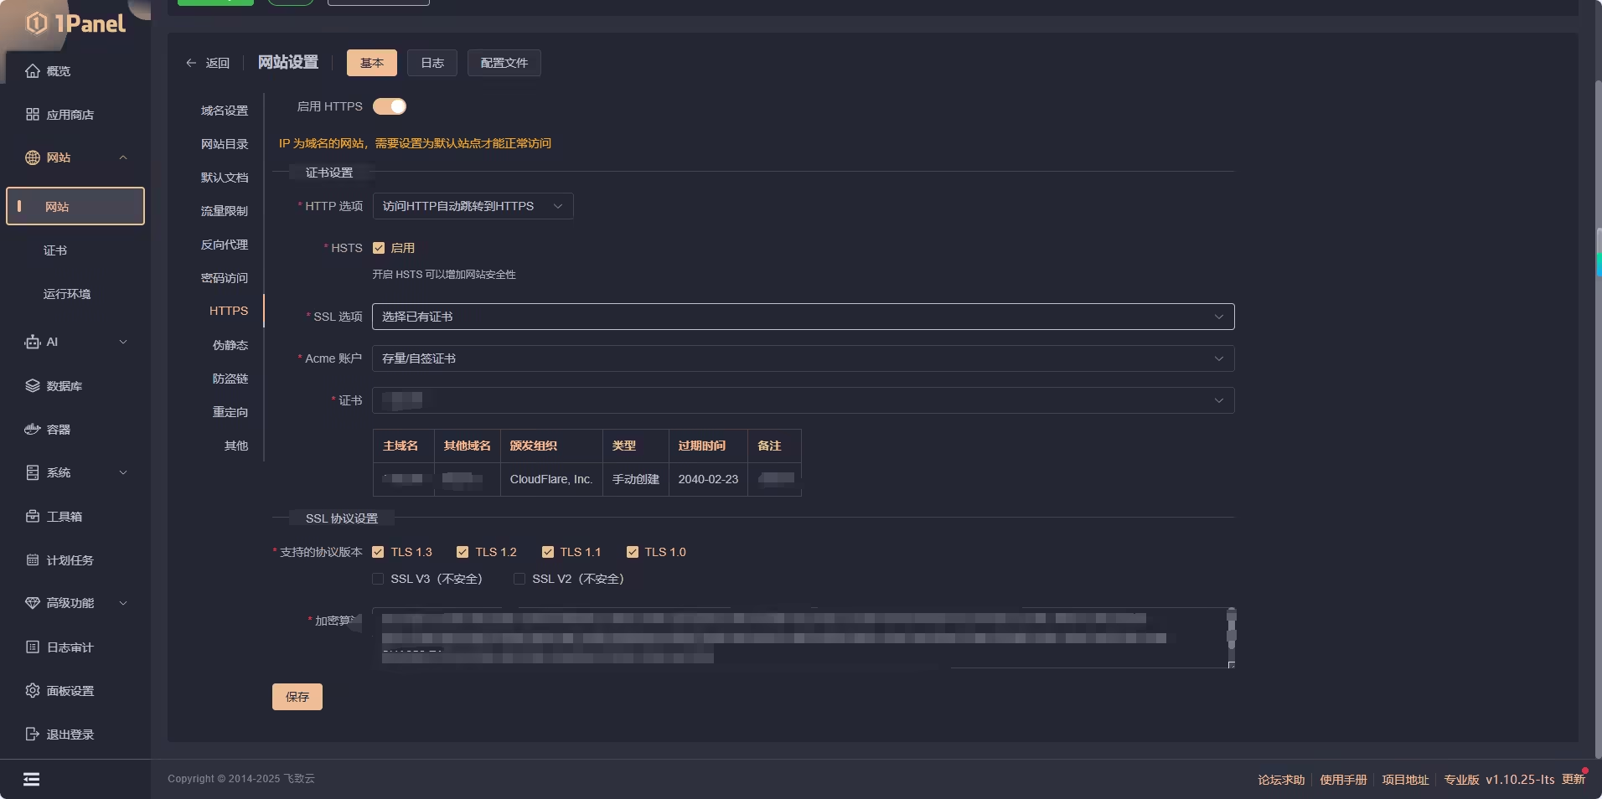Open the 概览 home icon in sidebar
Viewport: 1602px width, 799px height.
[x=33, y=71]
